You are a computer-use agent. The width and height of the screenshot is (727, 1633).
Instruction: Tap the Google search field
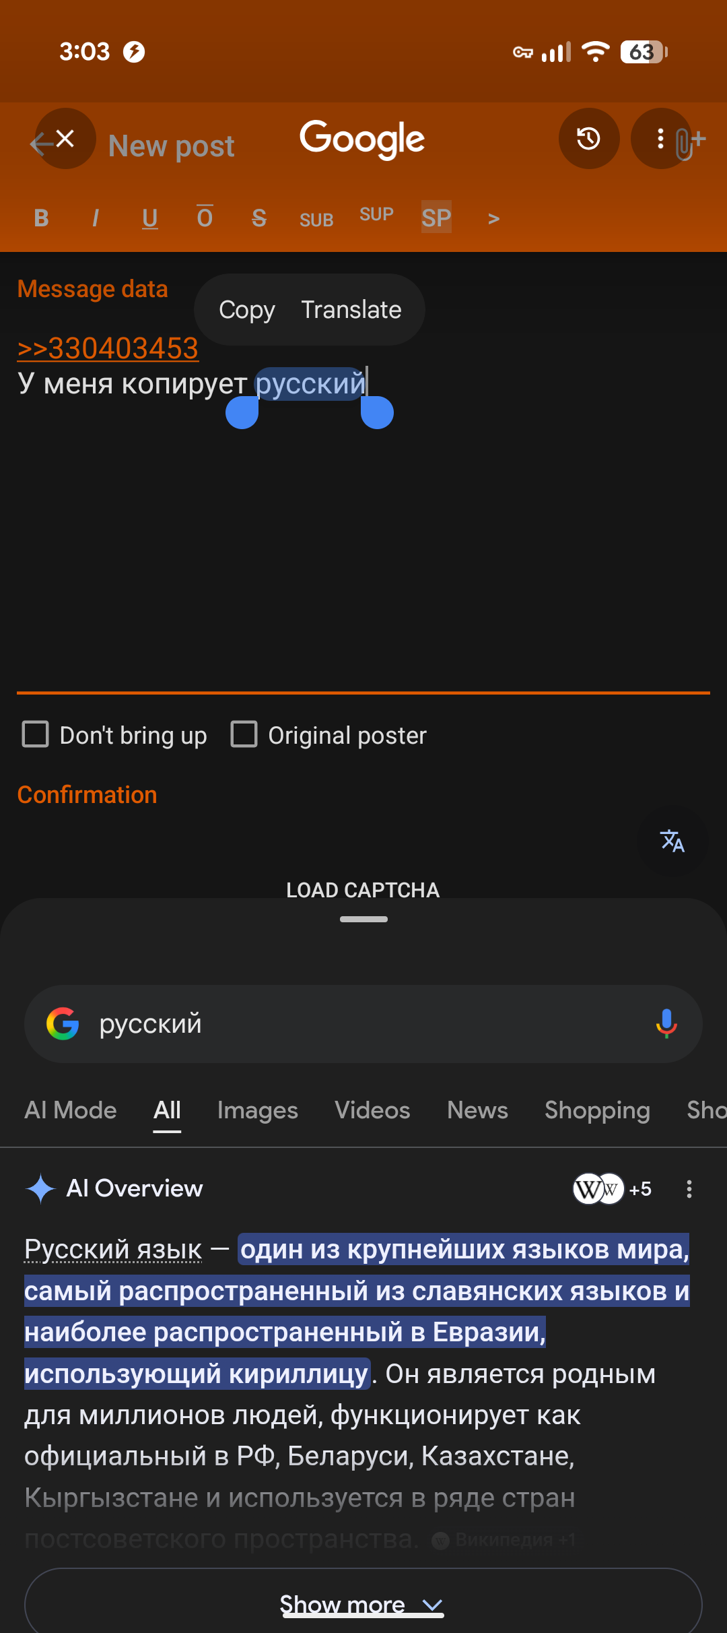click(x=363, y=1024)
